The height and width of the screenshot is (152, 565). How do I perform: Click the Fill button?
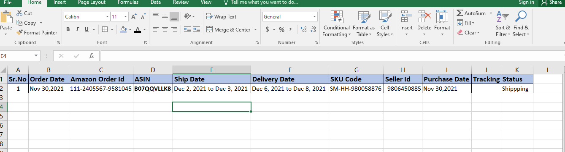click(x=466, y=23)
